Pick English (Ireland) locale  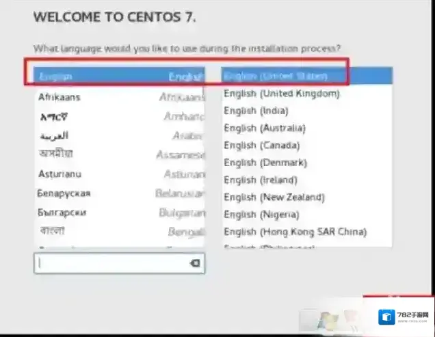pos(306,180)
